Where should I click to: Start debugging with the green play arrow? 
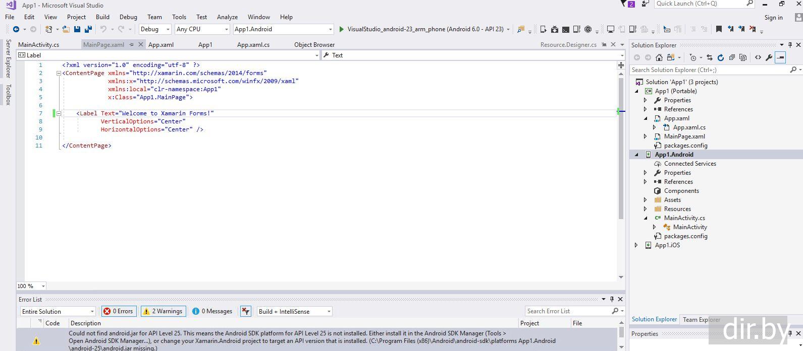click(342, 29)
